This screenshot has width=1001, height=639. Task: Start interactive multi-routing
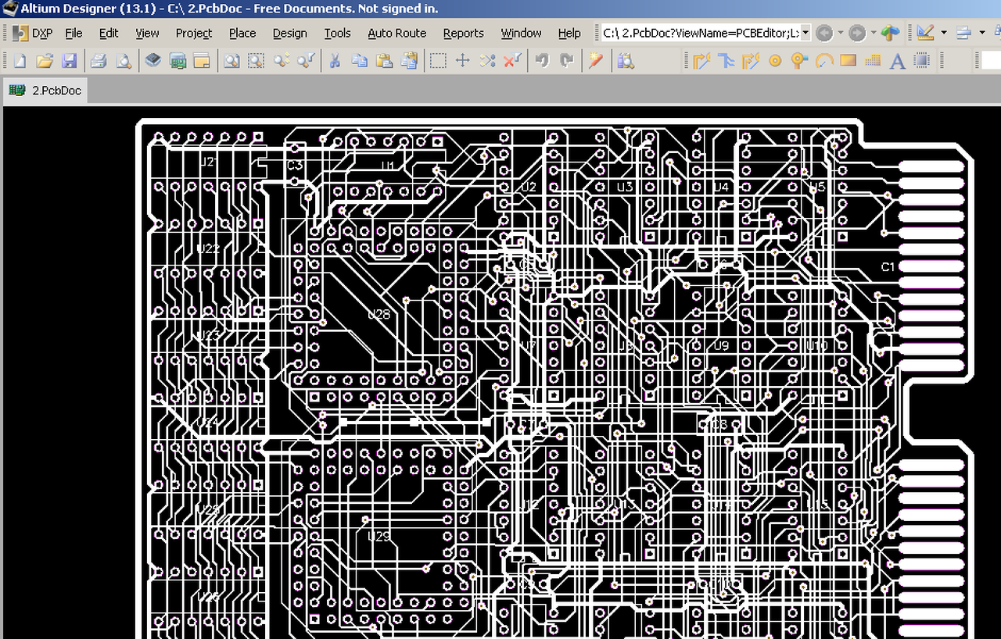click(726, 60)
